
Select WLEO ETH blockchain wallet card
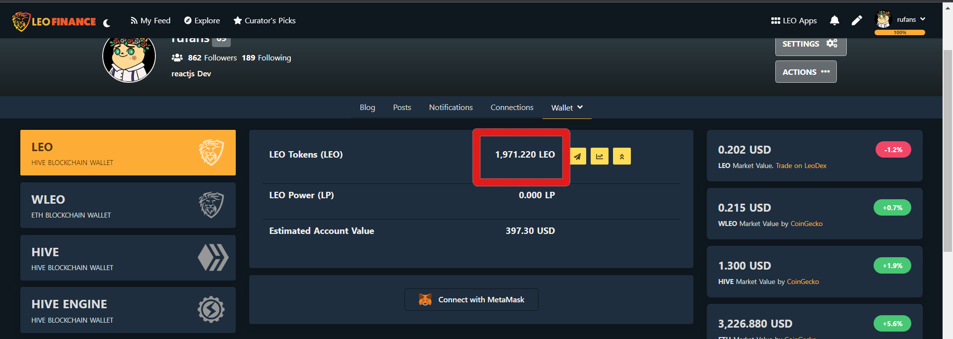[128, 205]
